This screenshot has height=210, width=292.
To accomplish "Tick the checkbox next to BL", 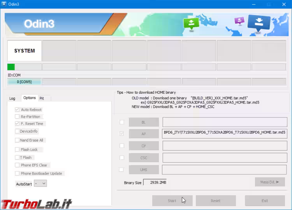I will 122,122.
